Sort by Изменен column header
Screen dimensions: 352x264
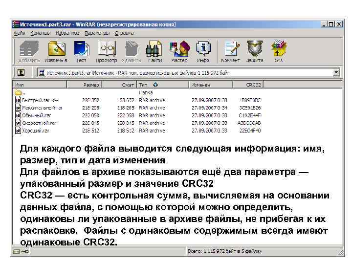click(x=211, y=85)
